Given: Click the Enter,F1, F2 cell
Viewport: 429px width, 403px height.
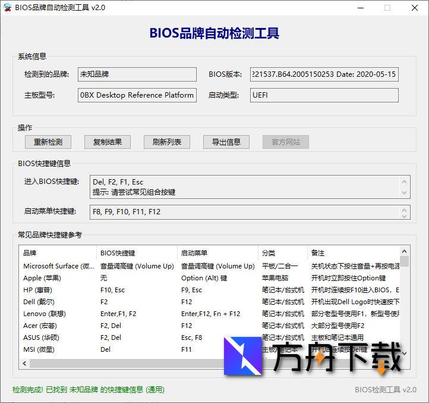Looking at the screenshot, I should point(118,314).
